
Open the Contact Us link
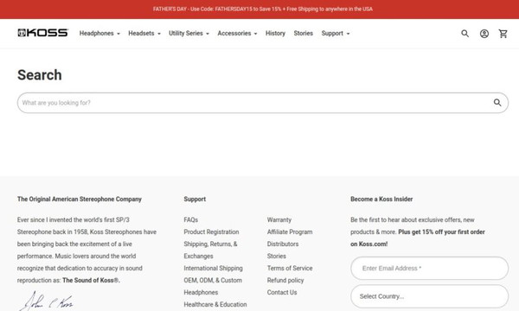pos(282,293)
